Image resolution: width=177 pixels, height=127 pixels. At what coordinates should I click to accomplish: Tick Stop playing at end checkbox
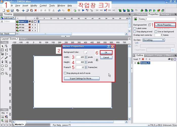click(135, 32)
